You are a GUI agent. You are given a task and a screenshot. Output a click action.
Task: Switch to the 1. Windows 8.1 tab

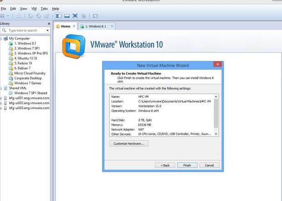pos(97,26)
